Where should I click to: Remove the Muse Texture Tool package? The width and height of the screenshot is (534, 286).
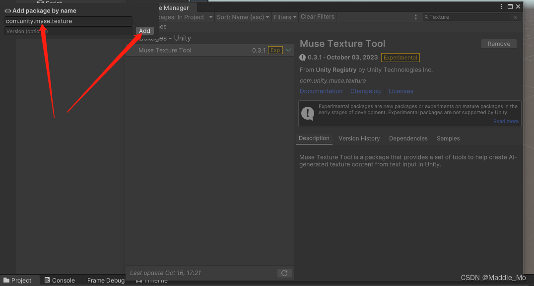point(499,44)
